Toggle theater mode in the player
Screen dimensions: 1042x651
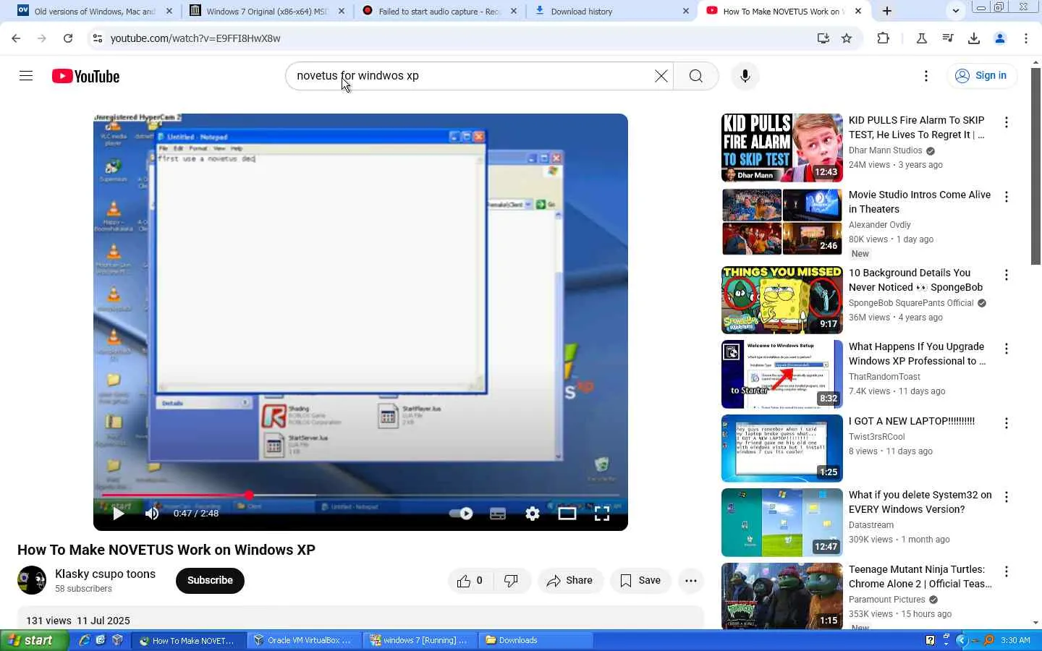(567, 514)
